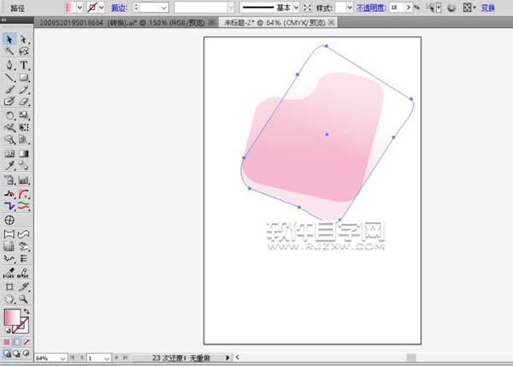Open the stroke color dropdown arrow

101,7
